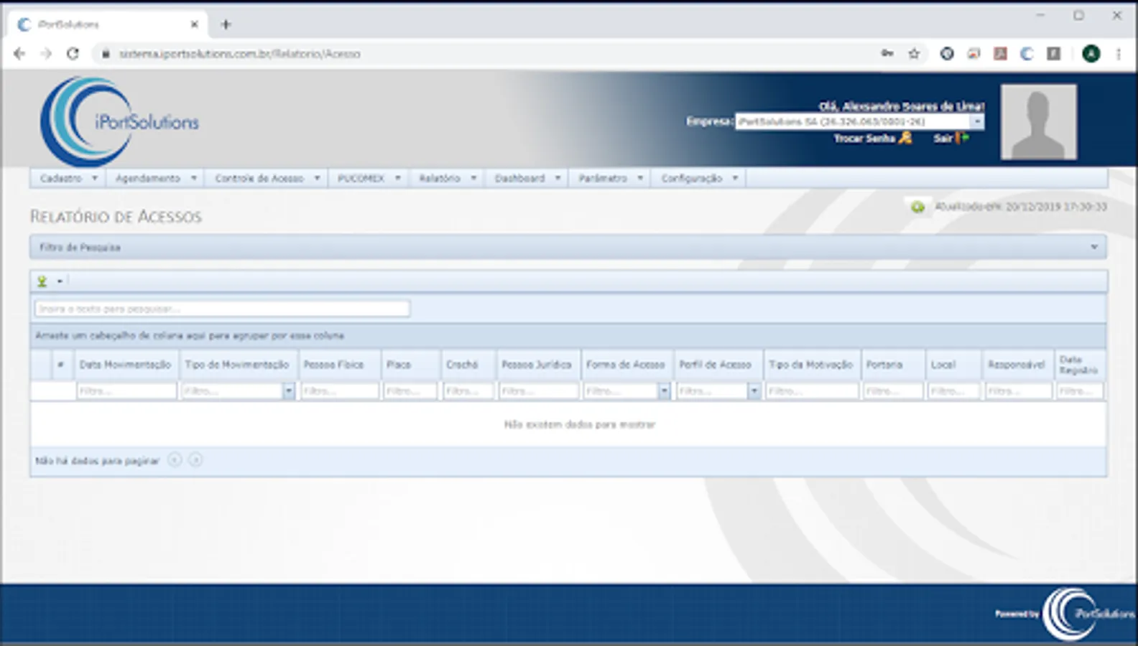Open export options dropdown arrow
Viewport: 1138px width, 646px height.
point(60,281)
